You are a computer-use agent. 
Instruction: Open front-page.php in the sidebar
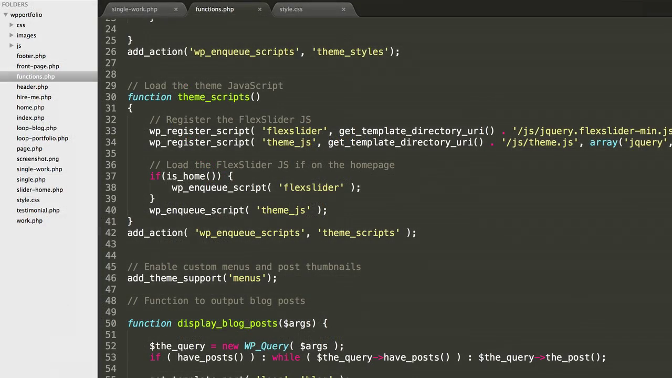(x=38, y=66)
